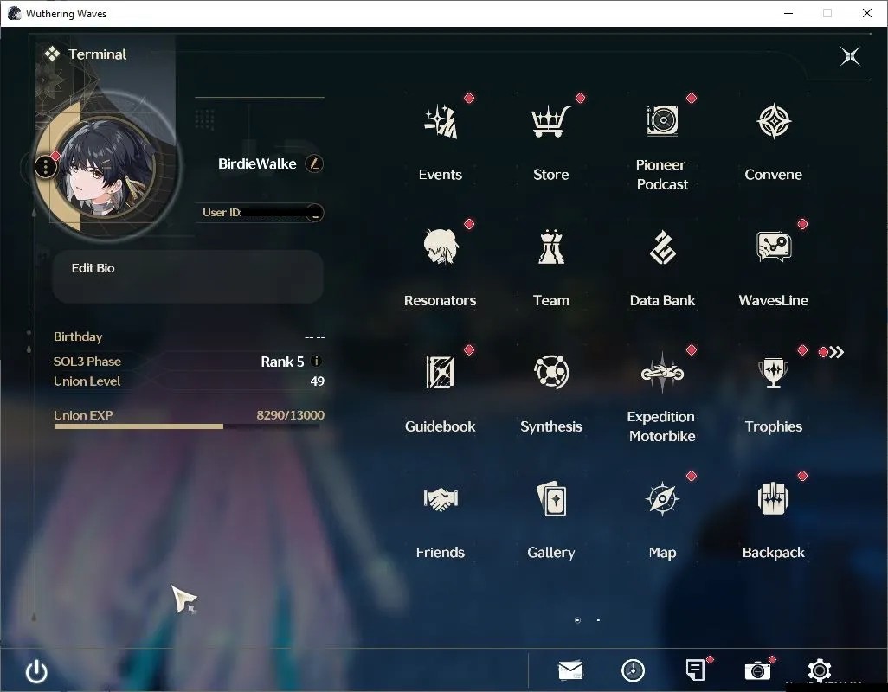This screenshot has width=888, height=692.
Task: Click the Birthday row
Action: pyautogui.click(x=190, y=336)
